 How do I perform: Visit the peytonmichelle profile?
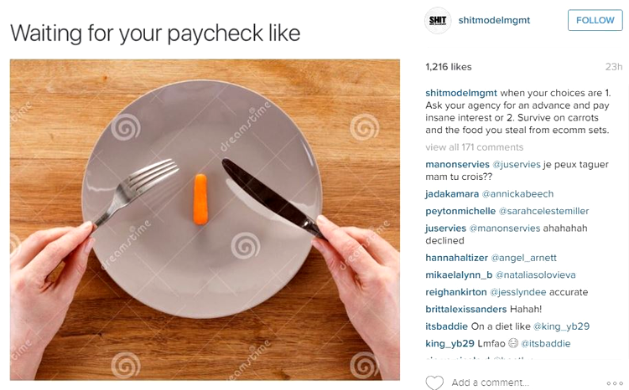460,211
